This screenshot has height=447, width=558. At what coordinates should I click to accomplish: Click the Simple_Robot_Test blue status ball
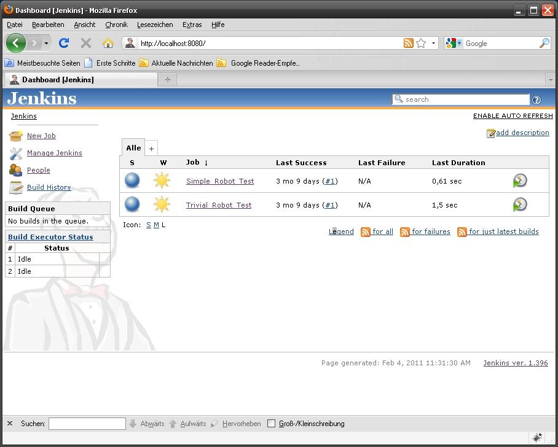[x=132, y=181]
